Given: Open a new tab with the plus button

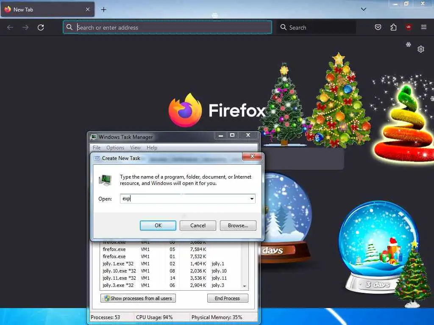Looking at the screenshot, I should (103, 10).
